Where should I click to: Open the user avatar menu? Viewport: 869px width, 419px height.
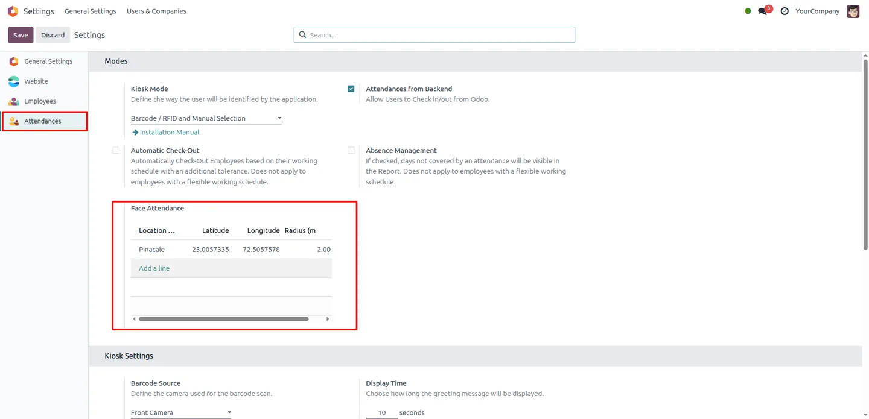pyautogui.click(x=853, y=11)
